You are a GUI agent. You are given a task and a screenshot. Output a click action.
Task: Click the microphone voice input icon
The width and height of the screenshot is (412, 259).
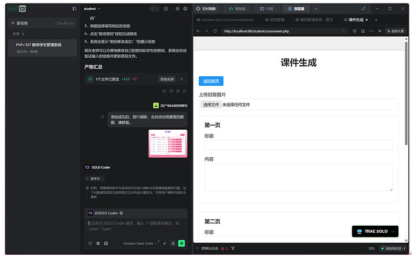pos(173,243)
